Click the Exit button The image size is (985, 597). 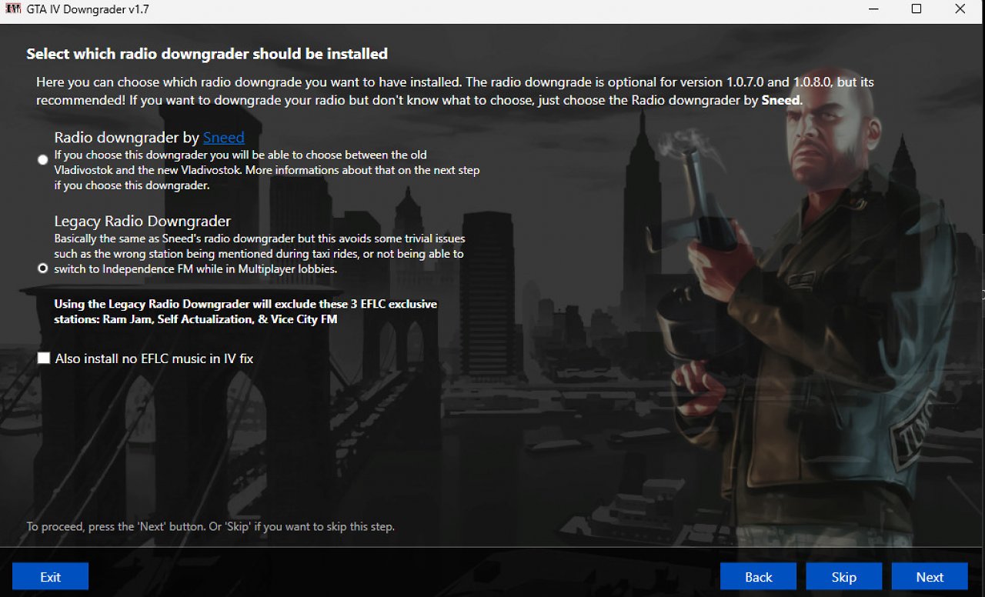tap(51, 577)
